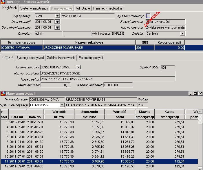The width and height of the screenshot is (203, 170).
Task: Click the Operacje window app icon
Action: [x=3, y=2]
